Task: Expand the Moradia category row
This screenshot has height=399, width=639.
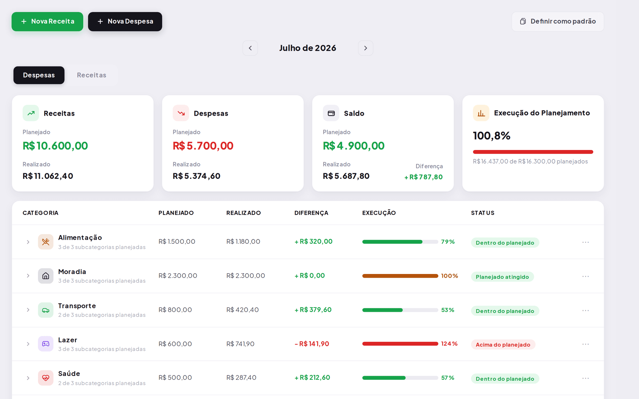Action: pyautogui.click(x=28, y=276)
